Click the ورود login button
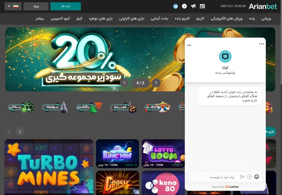Image resolution: width=282 pixels, height=195 pixels. [x=36, y=6]
